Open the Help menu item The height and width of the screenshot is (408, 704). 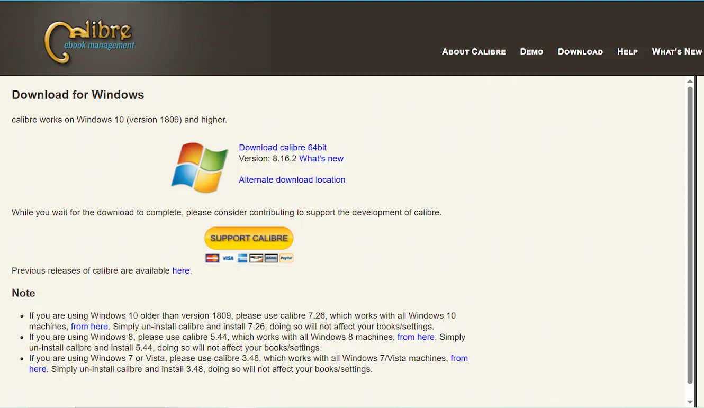click(x=627, y=51)
